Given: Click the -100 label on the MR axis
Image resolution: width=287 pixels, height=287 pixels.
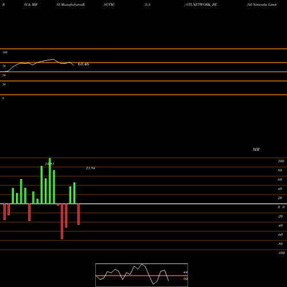Looking at the screenshot, I should [281, 253].
